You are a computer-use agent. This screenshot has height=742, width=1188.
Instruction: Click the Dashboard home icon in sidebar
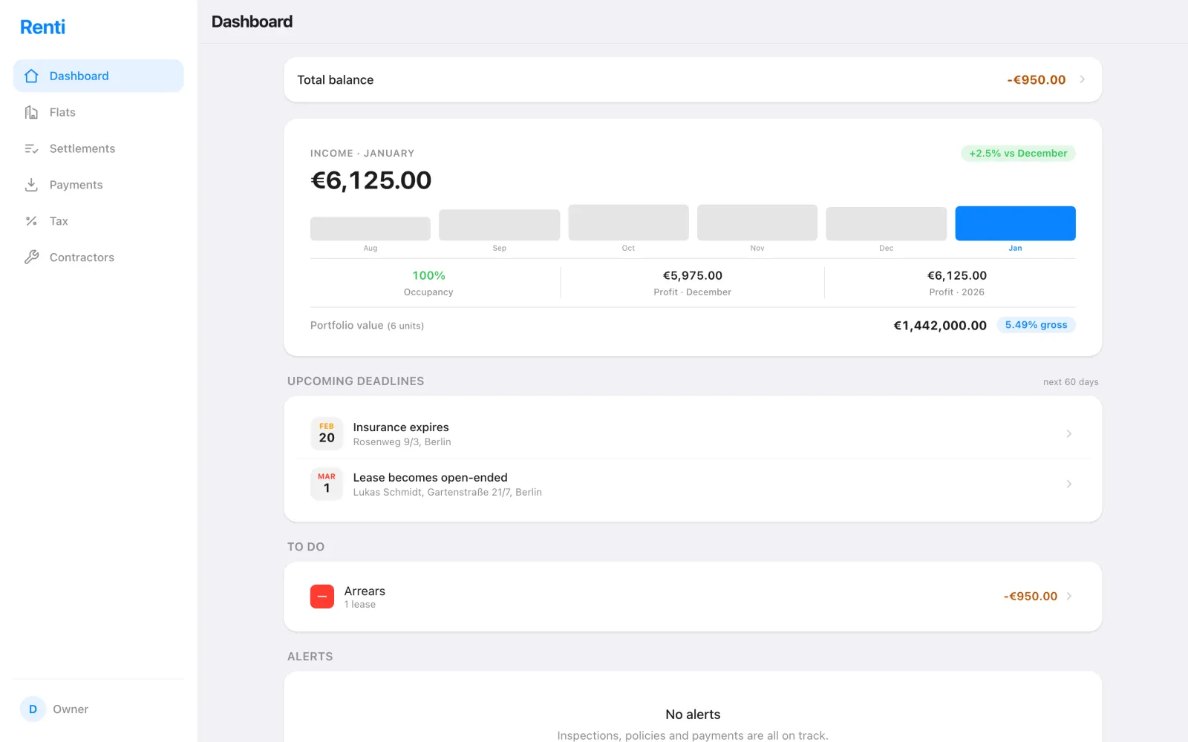[x=31, y=76]
